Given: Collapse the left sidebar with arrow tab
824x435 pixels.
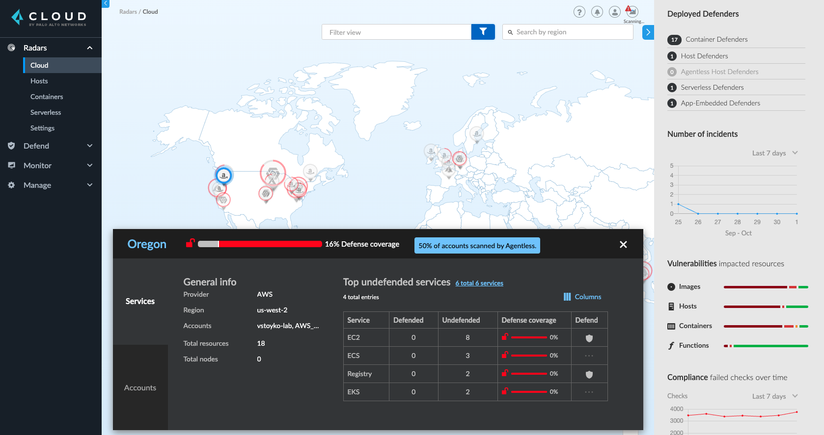Looking at the screenshot, I should pos(106,3).
